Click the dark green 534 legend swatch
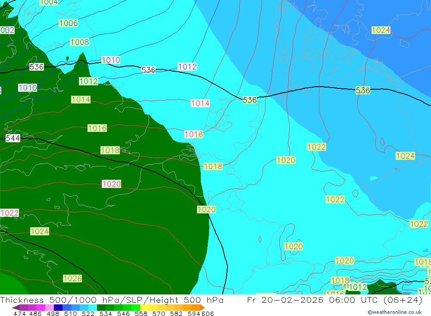431x316 pixels. point(101,307)
